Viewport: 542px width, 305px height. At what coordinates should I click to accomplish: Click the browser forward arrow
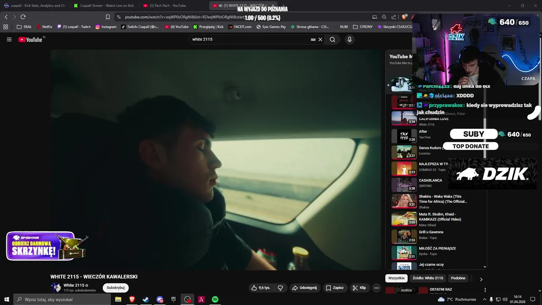pyautogui.click(x=14, y=17)
